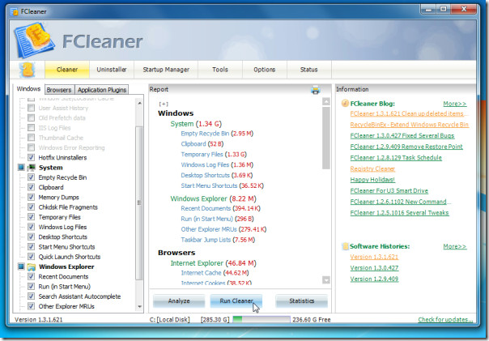Open FCleaner 1.2.8.129 Task Schedule link
Screen dimensions: 489x341
point(396,158)
